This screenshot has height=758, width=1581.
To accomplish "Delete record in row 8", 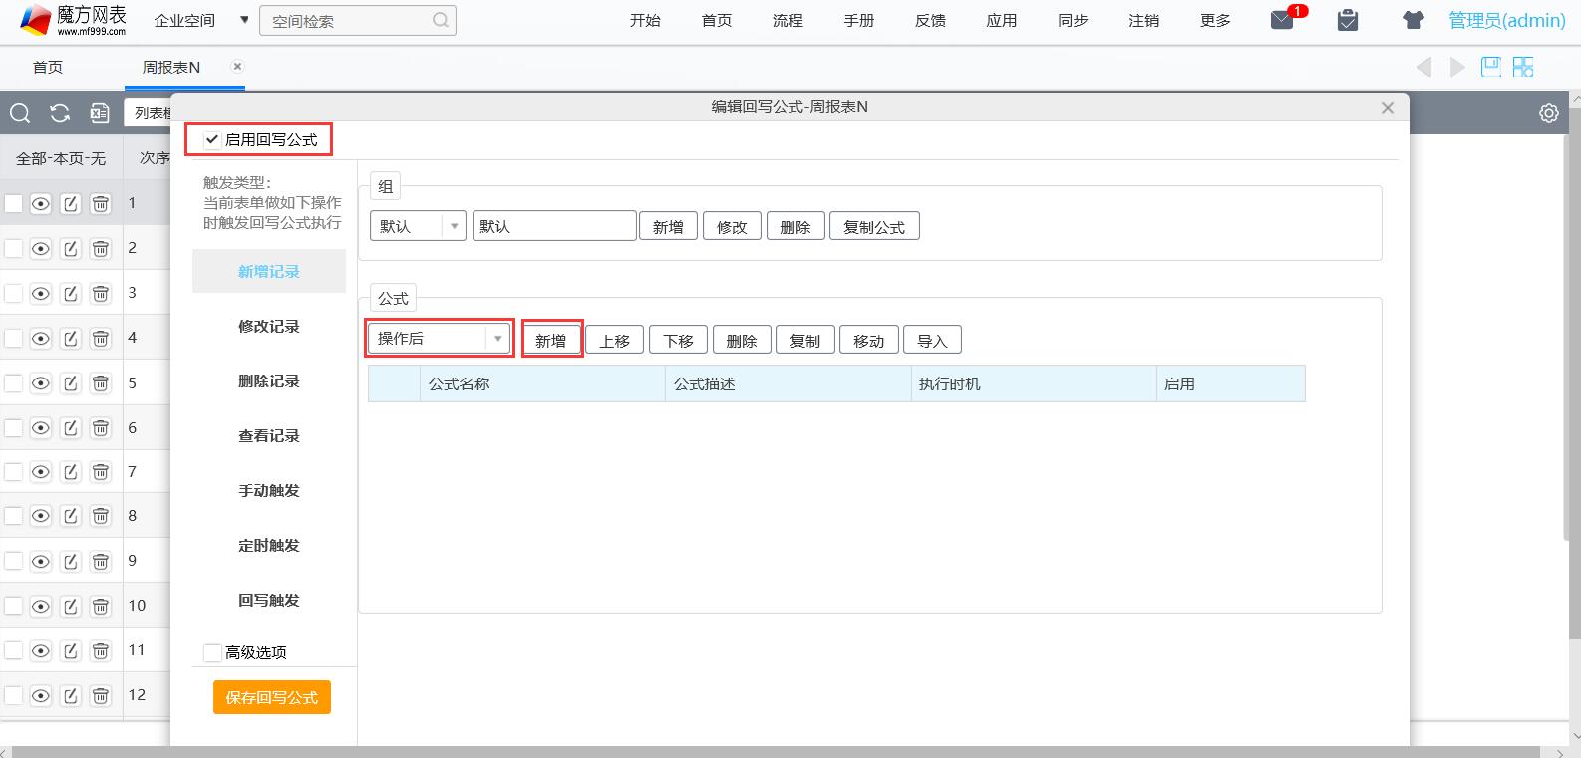I will point(101,516).
